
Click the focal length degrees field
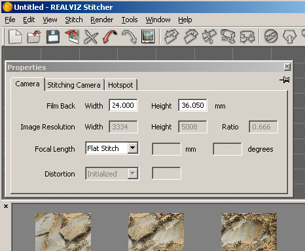point(227,149)
